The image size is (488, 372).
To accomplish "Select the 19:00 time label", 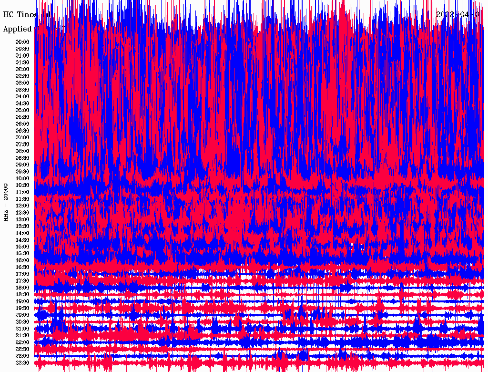I will 22,301.
